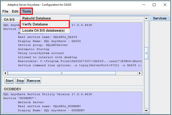The image size is (172, 115).
Task: Click the horizontal scrollbar left arrow
Action: coord(5,73)
